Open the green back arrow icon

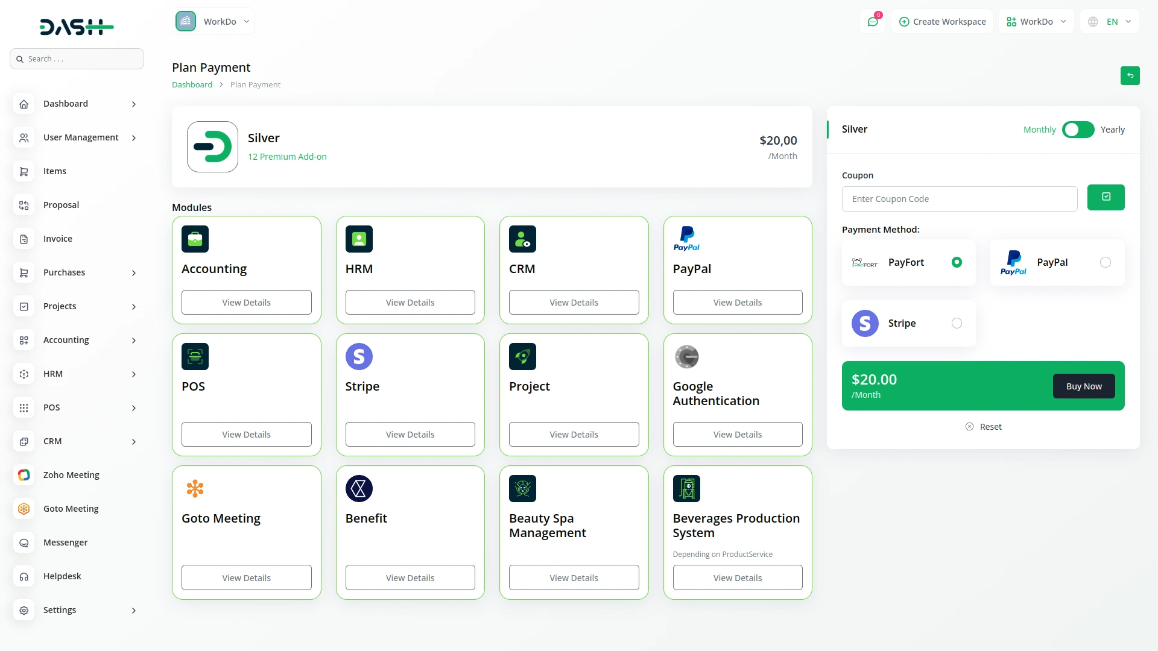pos(1130,76)
